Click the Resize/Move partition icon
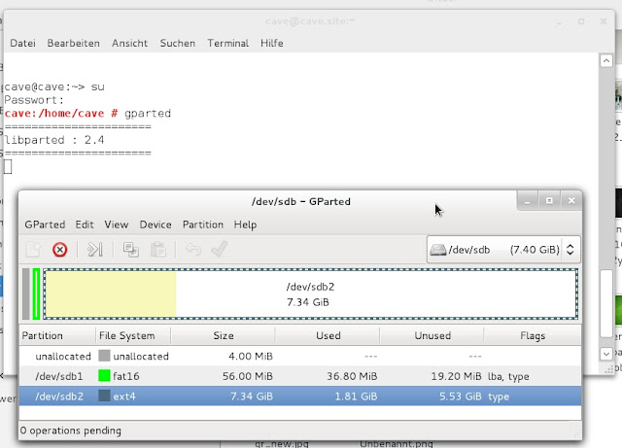This screenshot has width=622, height=448. pyautogui.click(x=95, y=250)
